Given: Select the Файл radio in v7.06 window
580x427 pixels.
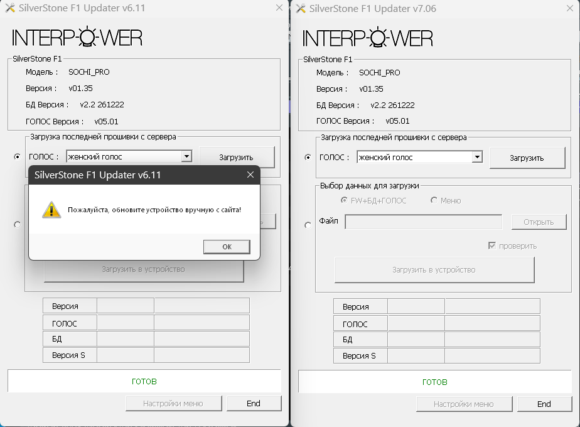Looking at the screenshot, I should [308, 225].
